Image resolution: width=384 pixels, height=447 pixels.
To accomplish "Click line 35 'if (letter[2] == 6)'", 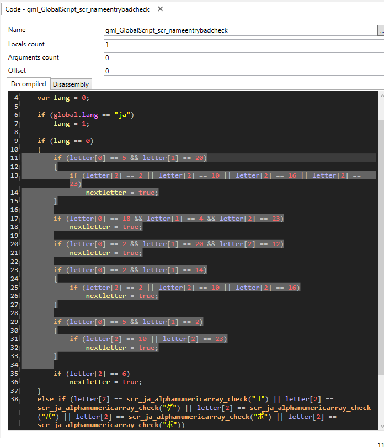I will (x=92, y=374).
